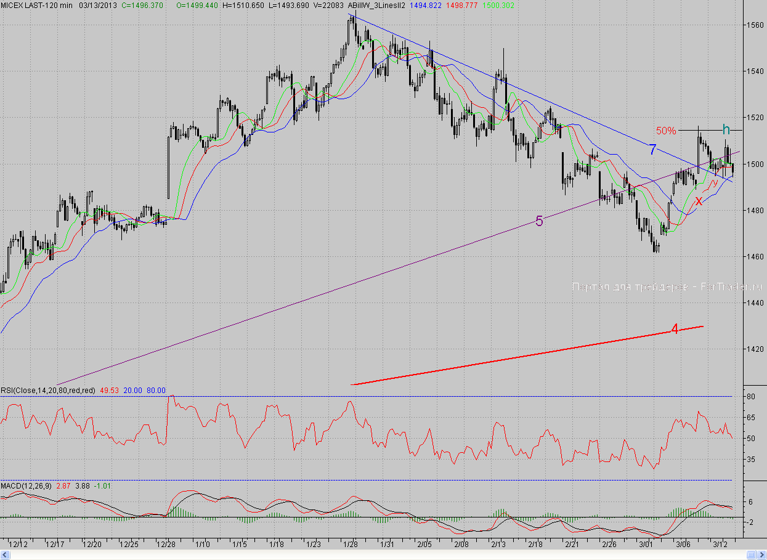This screenshot has width=767, height=560.
Task: Click the blue trendline label 7
Action: (652, 149)
